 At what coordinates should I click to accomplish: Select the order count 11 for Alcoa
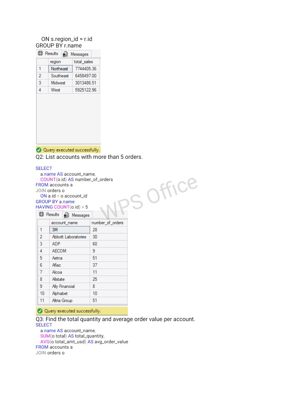click(108, 272)
